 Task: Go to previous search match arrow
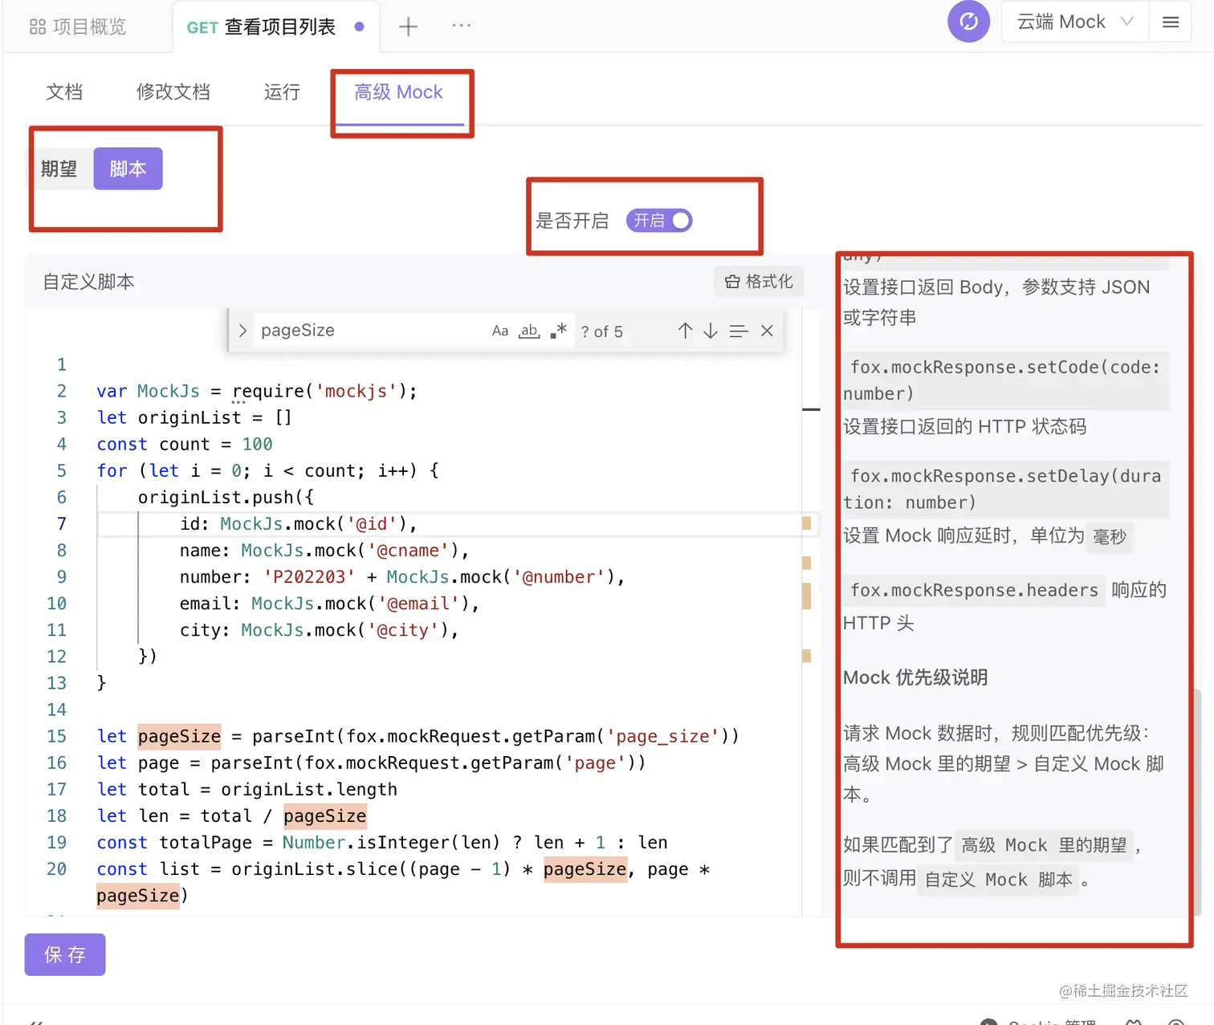point(685,331)
